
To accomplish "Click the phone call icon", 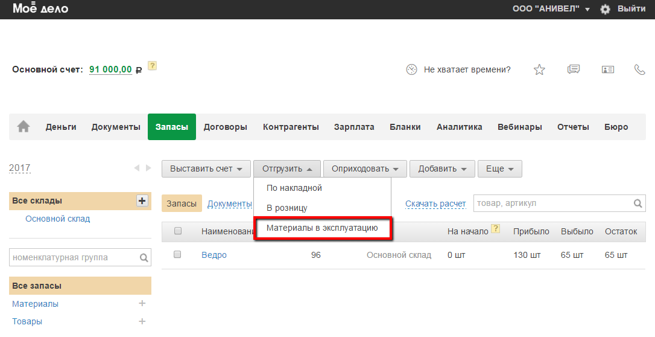I will [640, 69].
